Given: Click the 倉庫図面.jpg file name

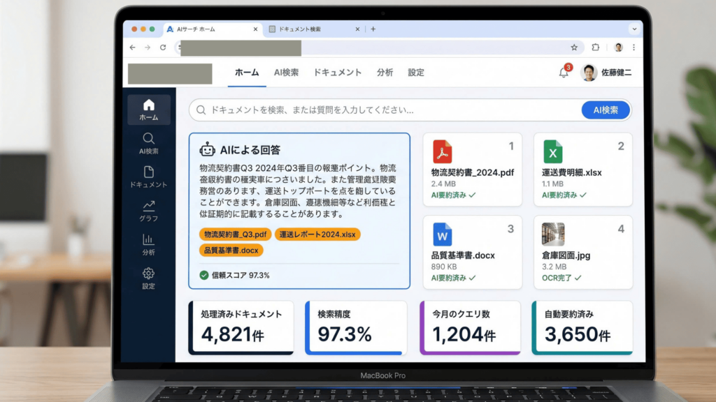Looking at the screenshot, I should point(566,255).
